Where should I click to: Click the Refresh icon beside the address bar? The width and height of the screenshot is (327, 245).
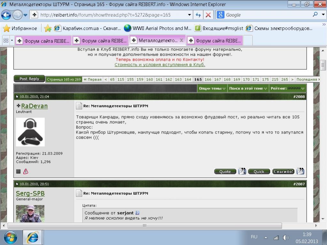(198, 15)
